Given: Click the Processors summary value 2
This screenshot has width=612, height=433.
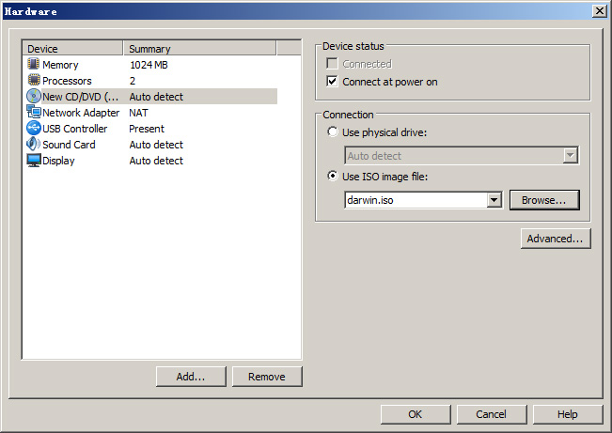Looking at the screenshot, I should point(133,81).
